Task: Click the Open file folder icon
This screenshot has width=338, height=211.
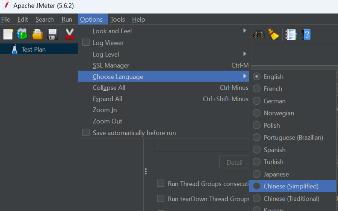Action: [x=37, y=34]
